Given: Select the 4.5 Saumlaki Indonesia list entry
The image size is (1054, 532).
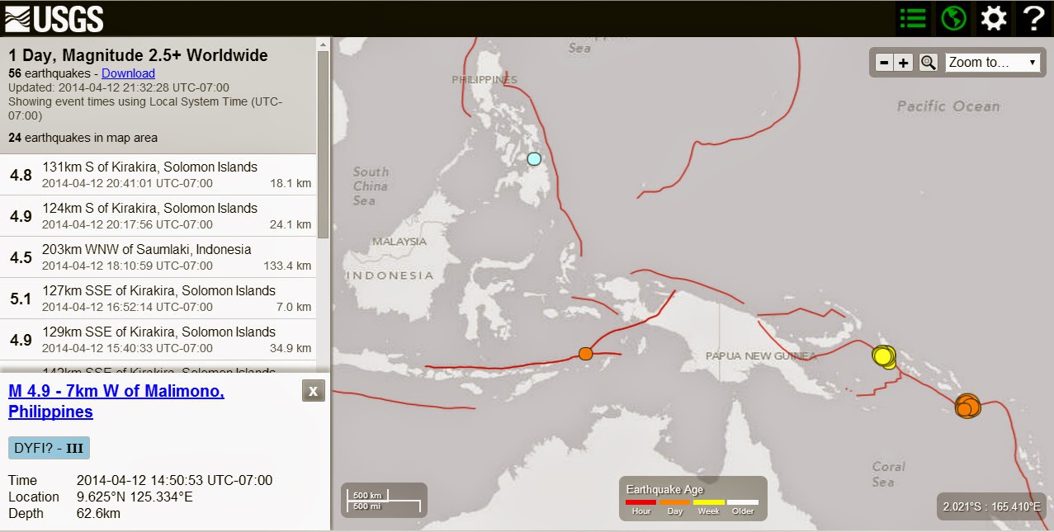Looking at the screenshot, I should pos(158,257).
